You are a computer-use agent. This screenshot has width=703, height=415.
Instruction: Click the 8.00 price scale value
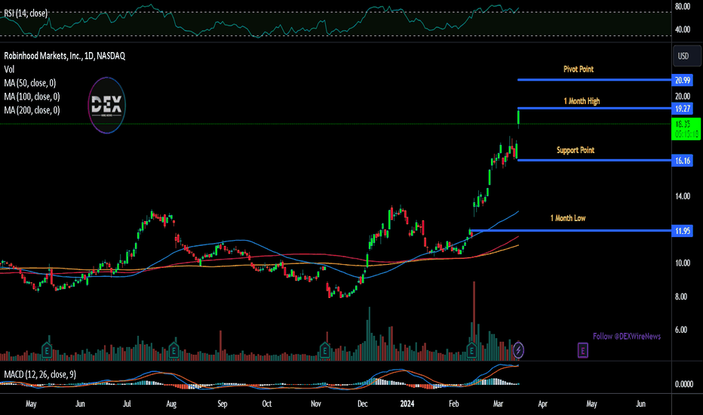coord(681,297)
